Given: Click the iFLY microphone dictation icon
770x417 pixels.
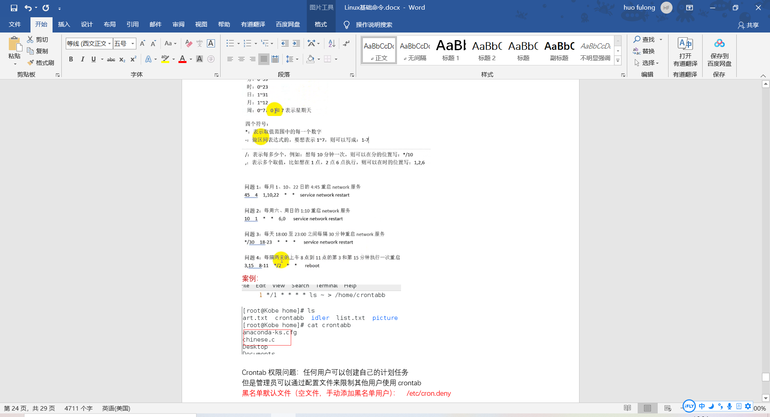Looking at the screenshot, I should (729, 406).
